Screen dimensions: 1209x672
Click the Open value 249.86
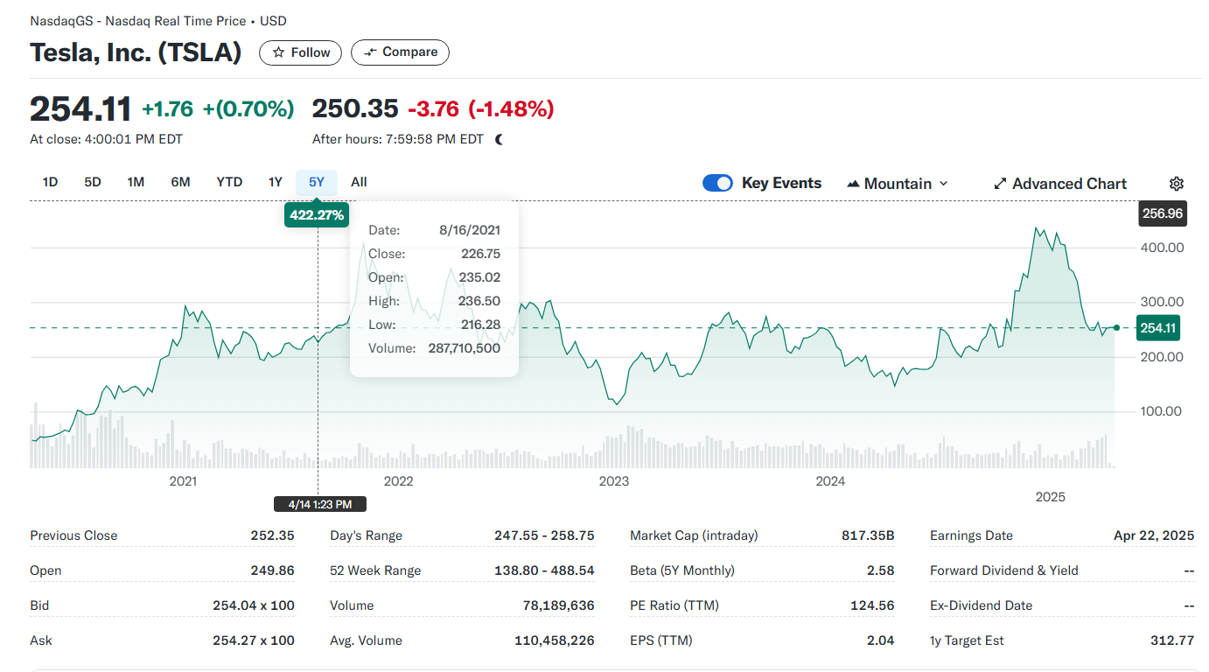coord(272,570)
